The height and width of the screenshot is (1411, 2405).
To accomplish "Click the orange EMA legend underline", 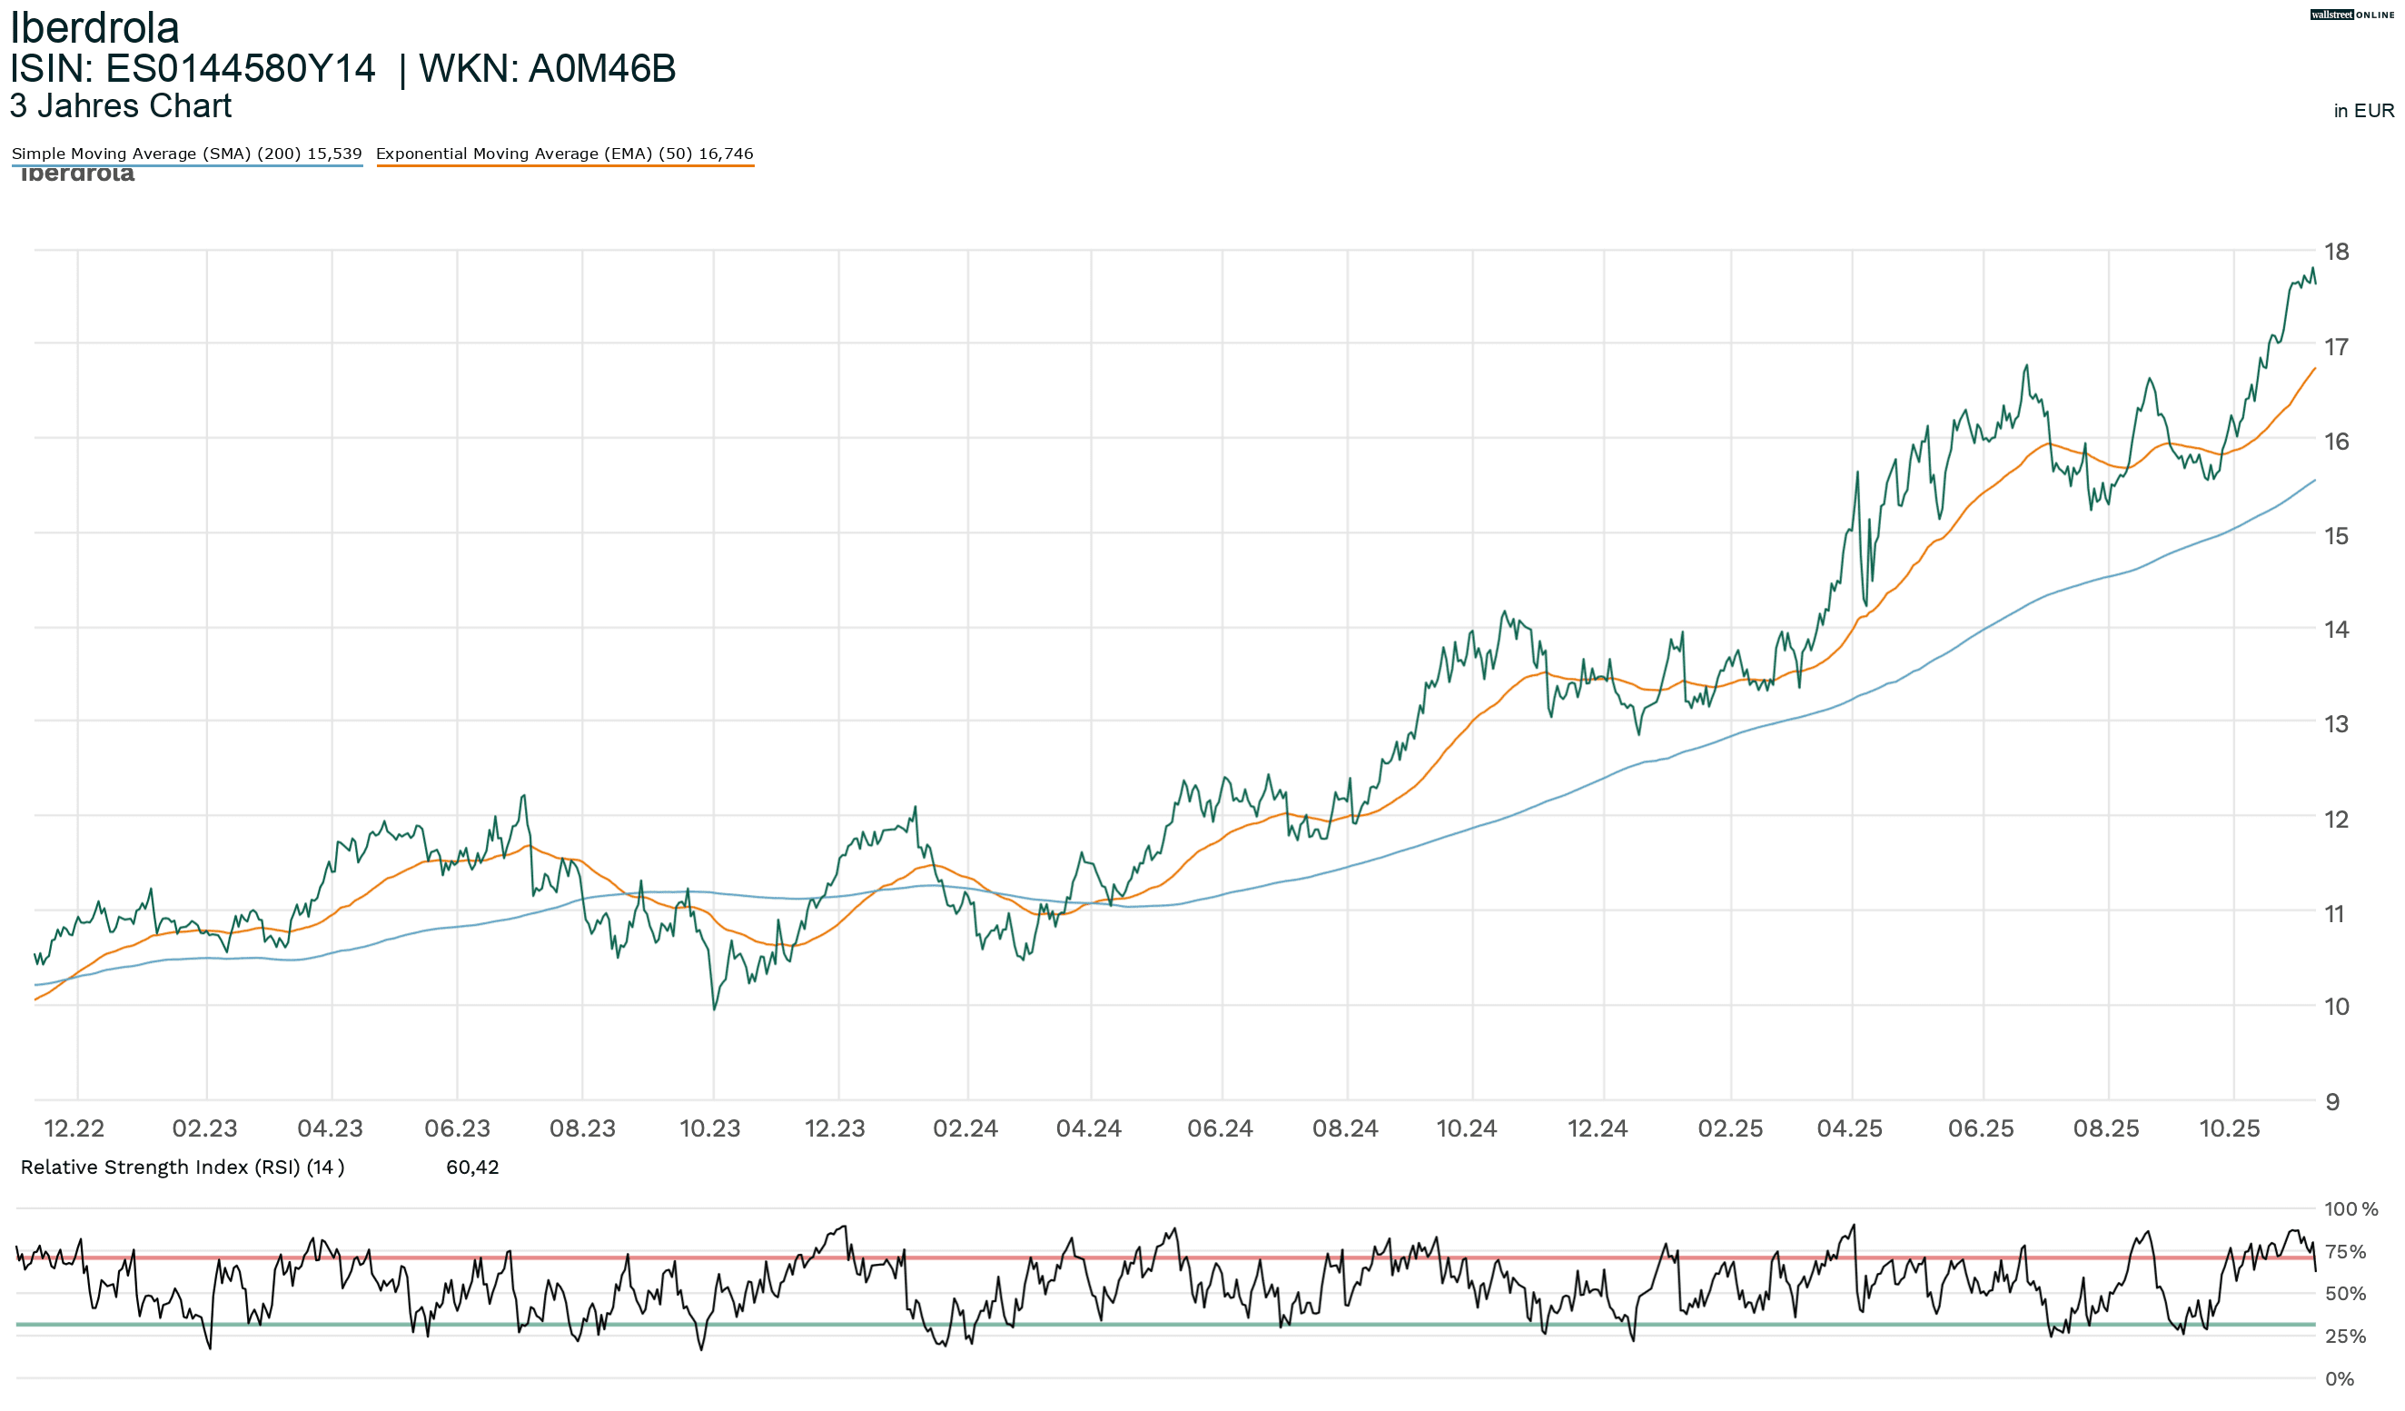I will tap(565, 166).
